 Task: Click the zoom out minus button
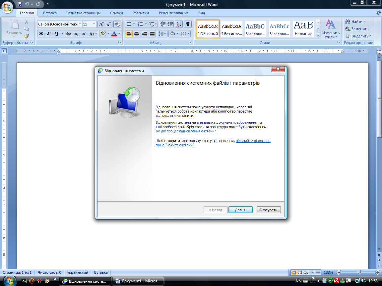pyautogui.click(x=339, y=272)
